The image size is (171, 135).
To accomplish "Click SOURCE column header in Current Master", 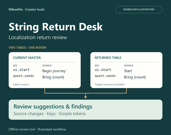I will coord(47,66).
